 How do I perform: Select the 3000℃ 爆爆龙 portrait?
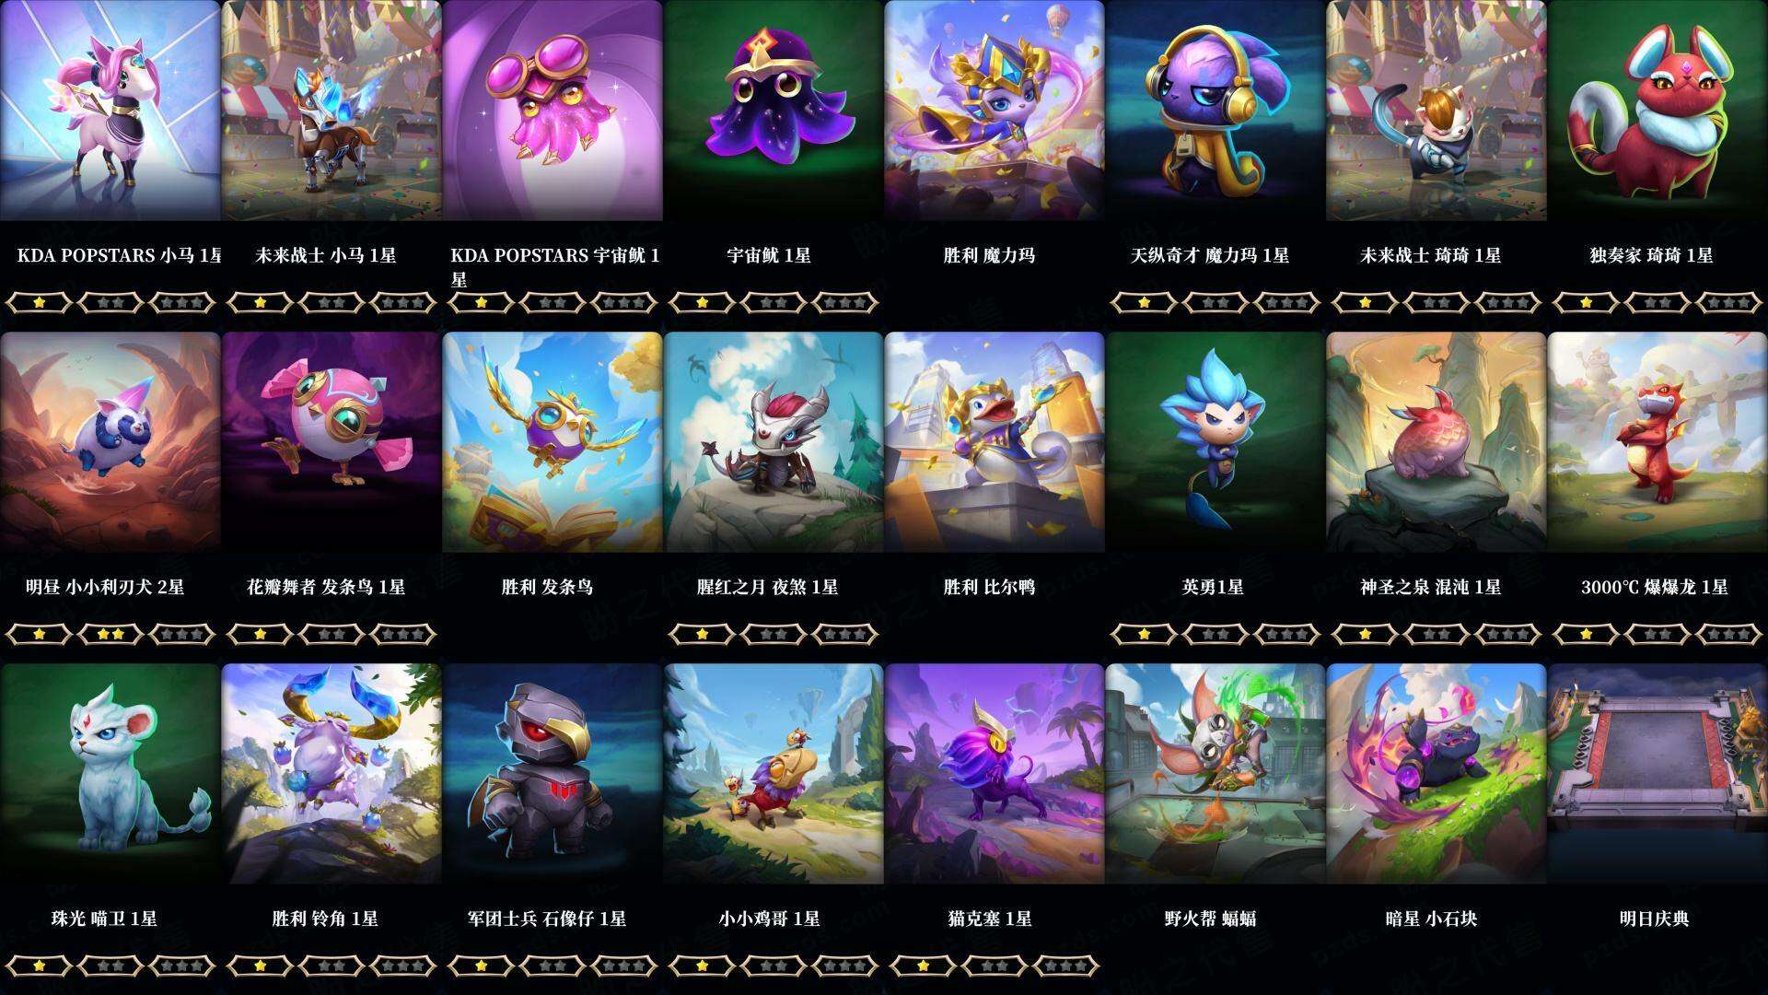click(x=1657, y=442)
